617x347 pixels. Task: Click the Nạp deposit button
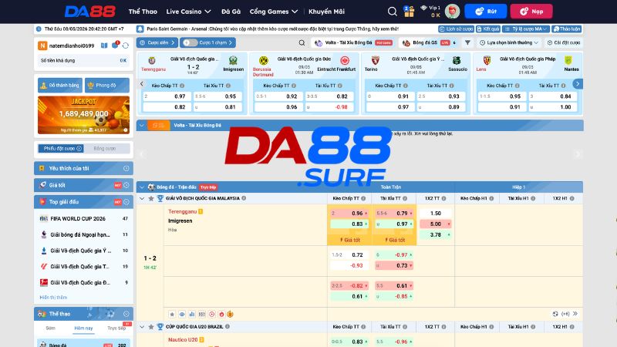[x=531, y=12]
